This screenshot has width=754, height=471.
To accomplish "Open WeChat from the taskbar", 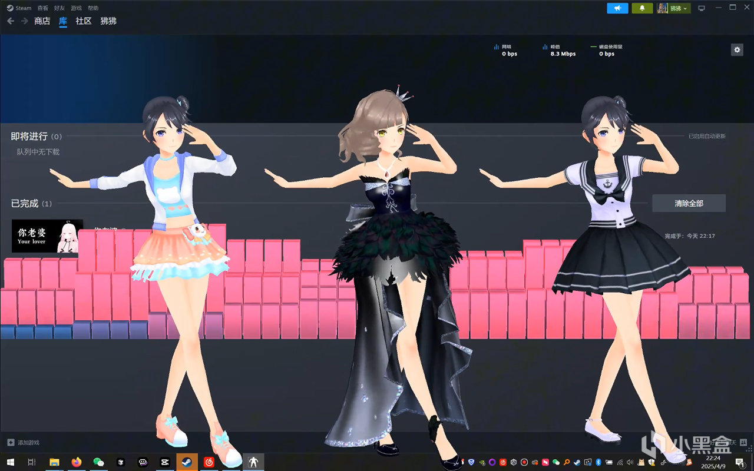I will (x=98, y=462).
